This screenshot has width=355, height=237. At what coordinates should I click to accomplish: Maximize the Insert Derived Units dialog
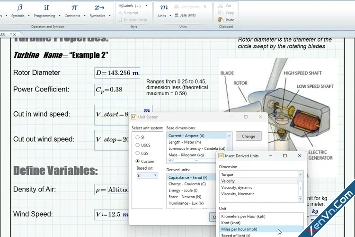click(285, 156)
